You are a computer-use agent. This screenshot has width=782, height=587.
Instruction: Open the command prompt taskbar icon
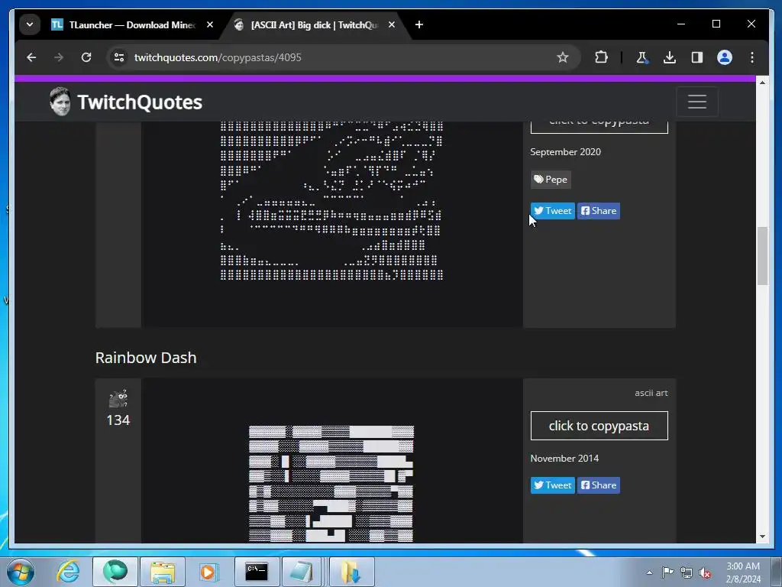pyautogui.click(x=257, y=571)
